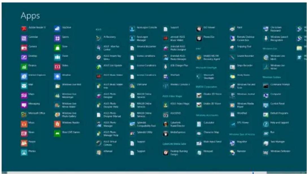Open the Calculator app
Screen dimensions: 307x174
[205, 124]
